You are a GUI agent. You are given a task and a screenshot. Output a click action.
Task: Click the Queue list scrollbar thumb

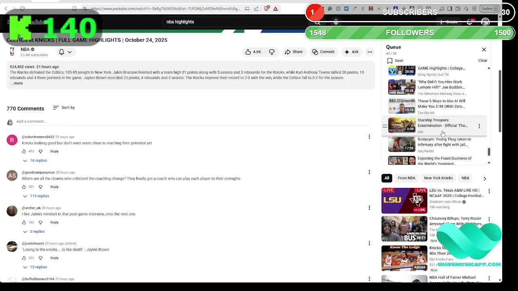(489, 152)
